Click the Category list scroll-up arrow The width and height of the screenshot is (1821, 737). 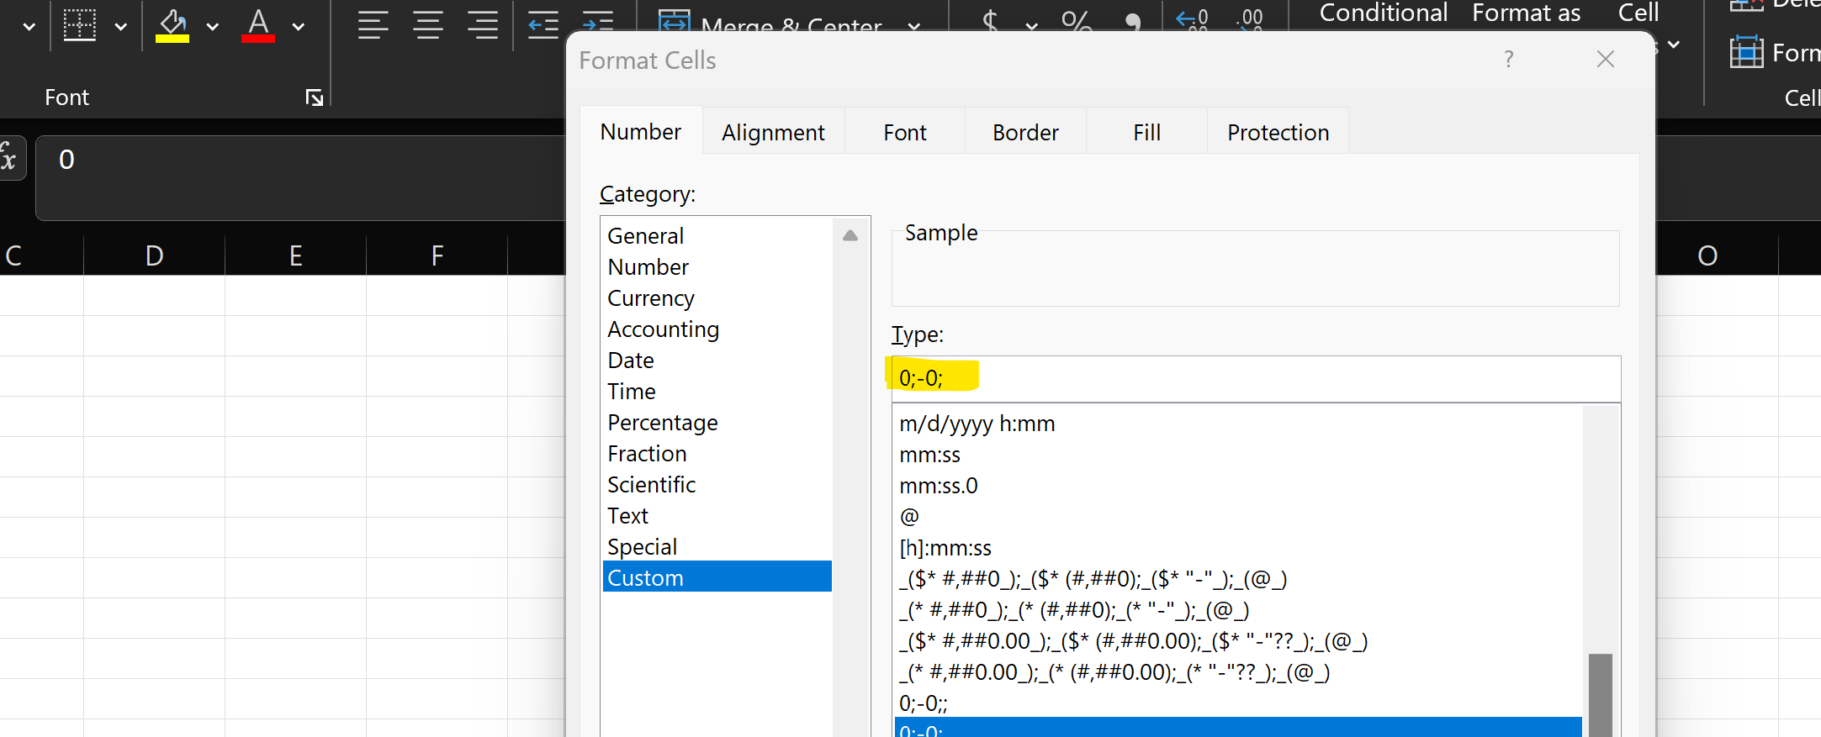[x=850, y=235]
